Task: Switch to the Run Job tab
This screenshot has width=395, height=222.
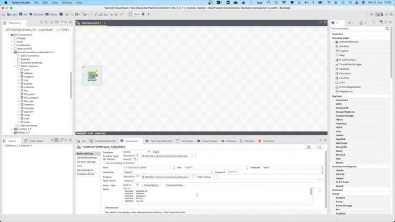Action: [159, 141]
